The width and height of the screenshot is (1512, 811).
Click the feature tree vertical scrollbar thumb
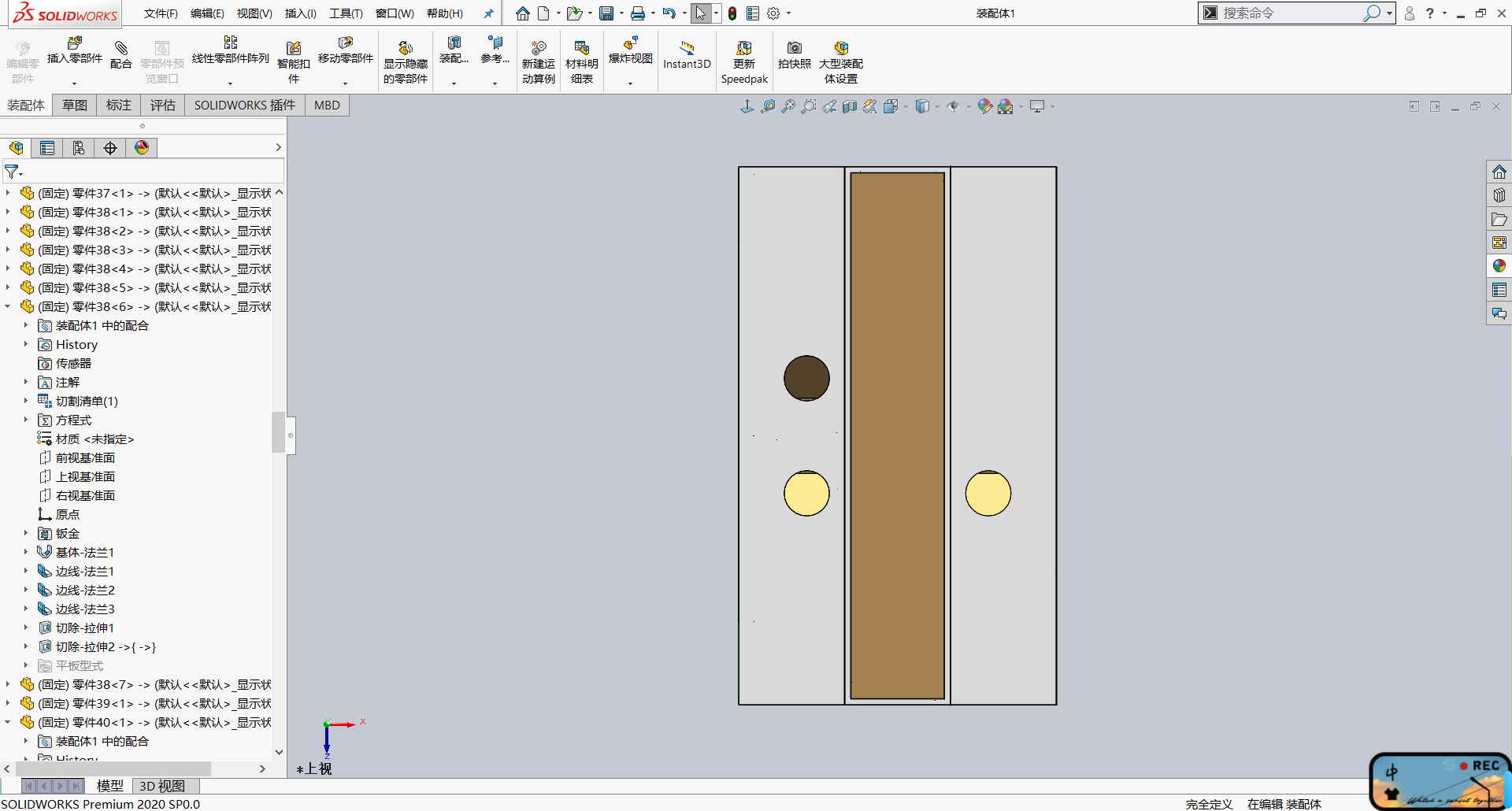tap(278, 432)
